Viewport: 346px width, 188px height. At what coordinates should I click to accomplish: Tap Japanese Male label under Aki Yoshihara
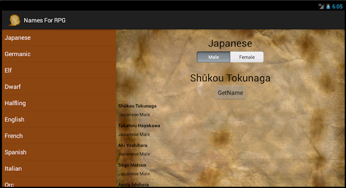coord(134,154)
